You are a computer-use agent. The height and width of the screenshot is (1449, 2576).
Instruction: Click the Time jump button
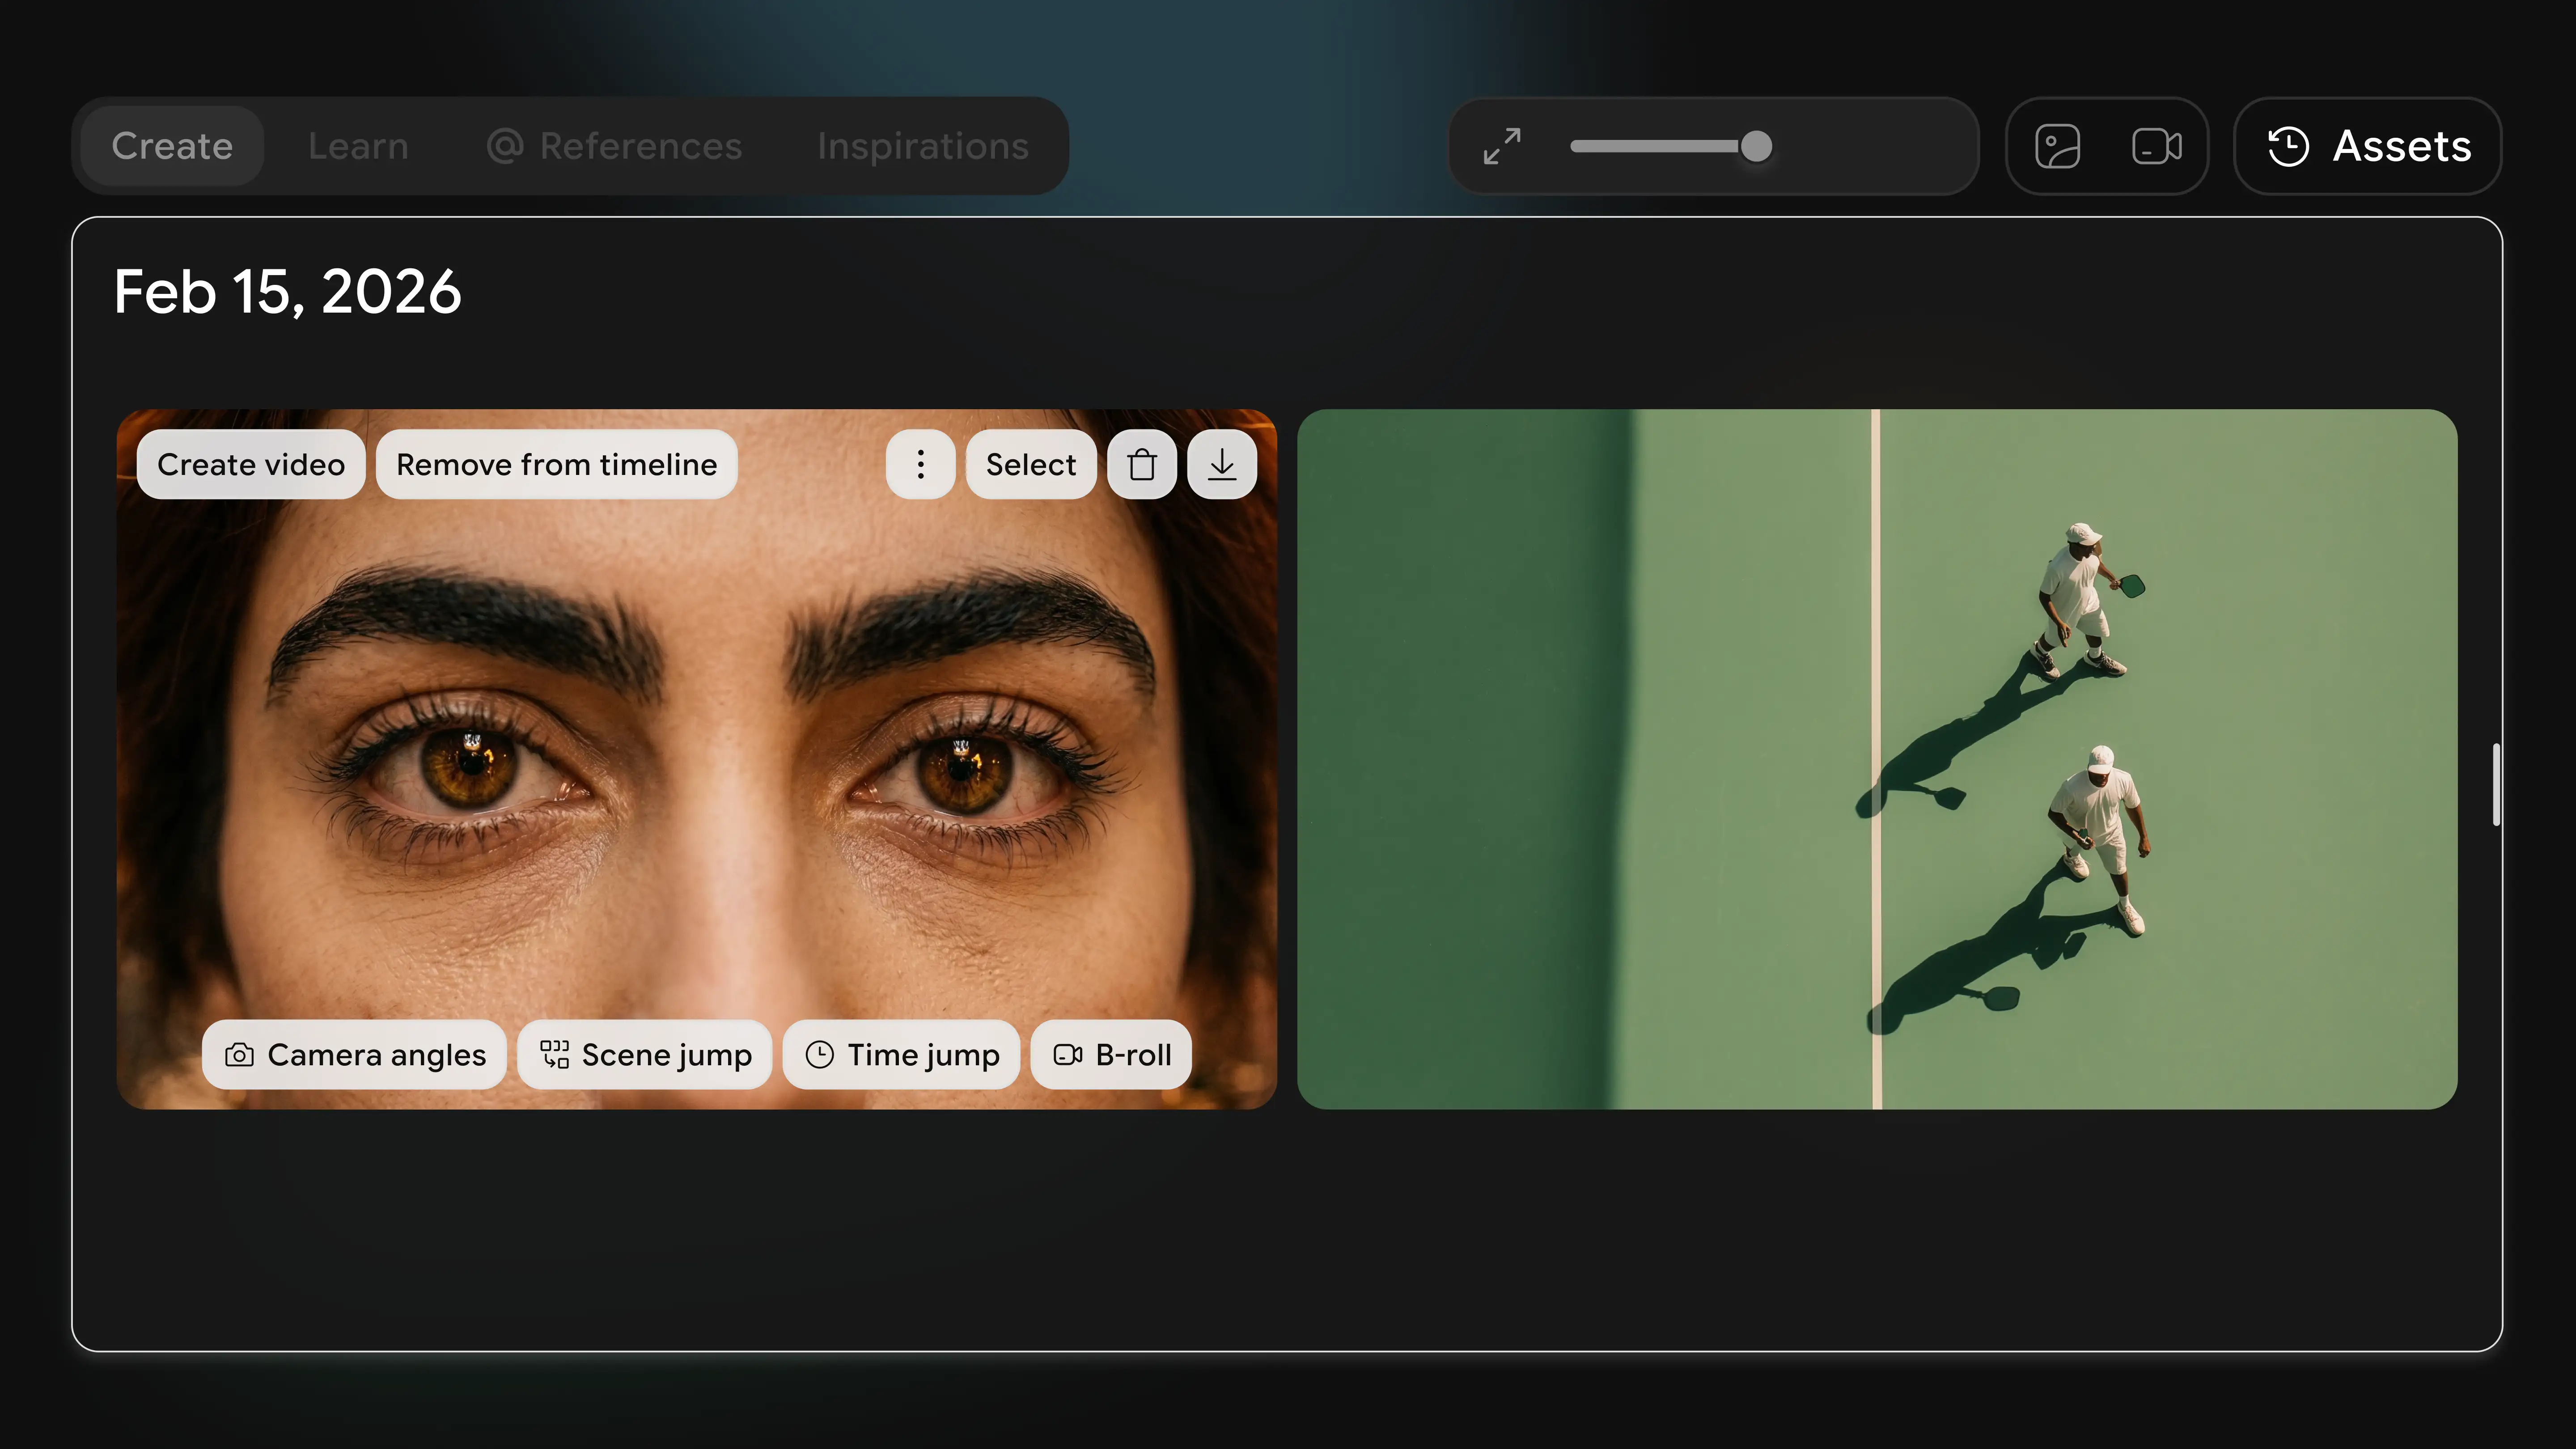click(901, 1055)
